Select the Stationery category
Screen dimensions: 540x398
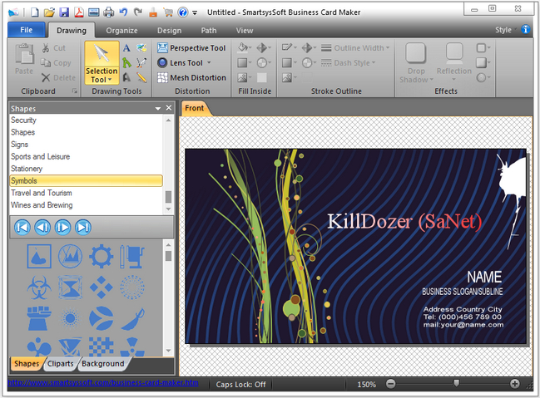pyautogui.click(x=86, y=169)
